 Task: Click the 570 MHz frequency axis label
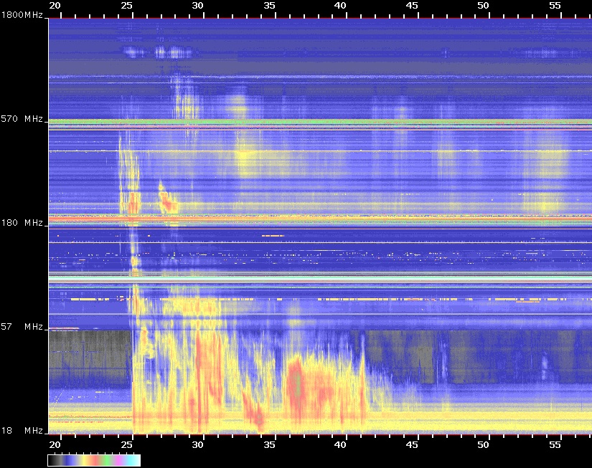(22, 119)
